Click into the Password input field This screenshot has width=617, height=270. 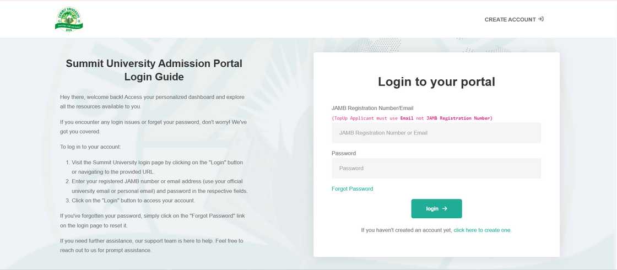pyautogui.click(x=436, y=169)
